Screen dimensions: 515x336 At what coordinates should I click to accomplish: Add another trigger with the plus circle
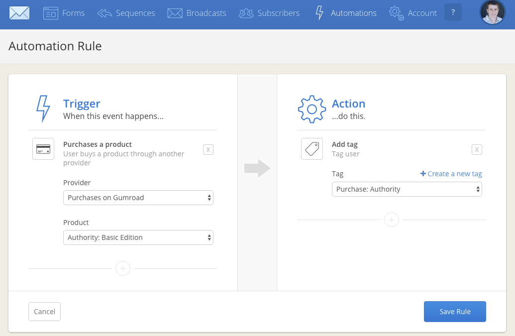pyautogui.click(x=123, y=269)
